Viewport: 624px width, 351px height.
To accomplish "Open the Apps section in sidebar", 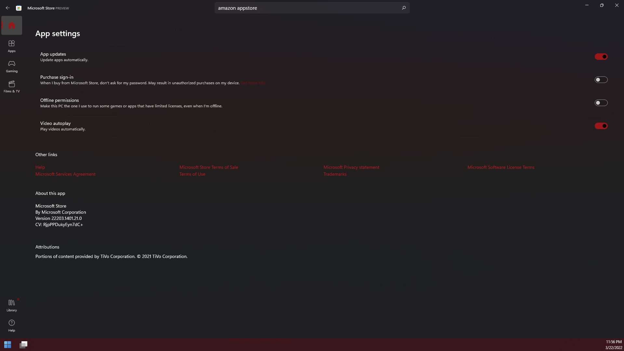I will [x=12, y=46].
